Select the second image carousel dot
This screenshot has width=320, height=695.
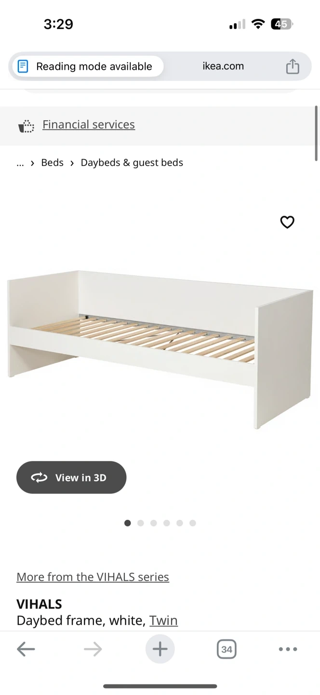(140, 523)
